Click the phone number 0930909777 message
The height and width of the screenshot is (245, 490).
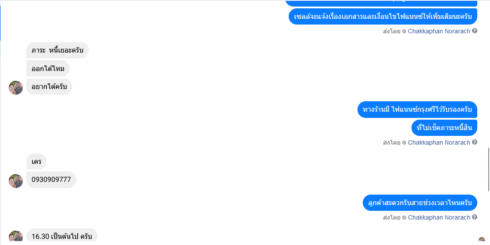(51, 180)
